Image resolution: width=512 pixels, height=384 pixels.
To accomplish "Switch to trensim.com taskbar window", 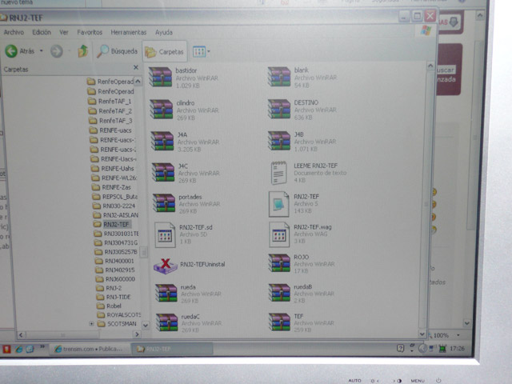I will point(88,349).
